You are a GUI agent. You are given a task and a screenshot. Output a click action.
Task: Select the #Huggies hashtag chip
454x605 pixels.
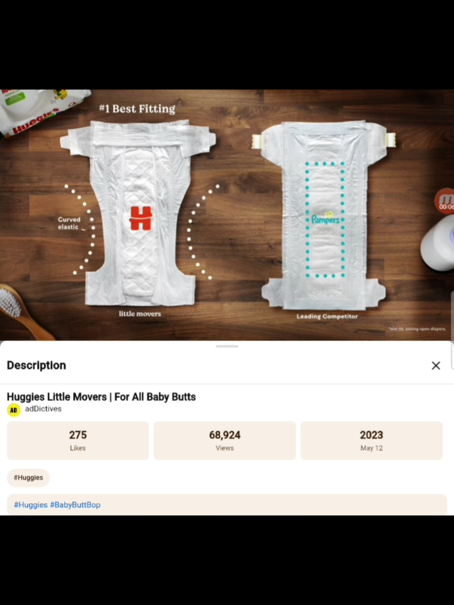coord(28,478)
